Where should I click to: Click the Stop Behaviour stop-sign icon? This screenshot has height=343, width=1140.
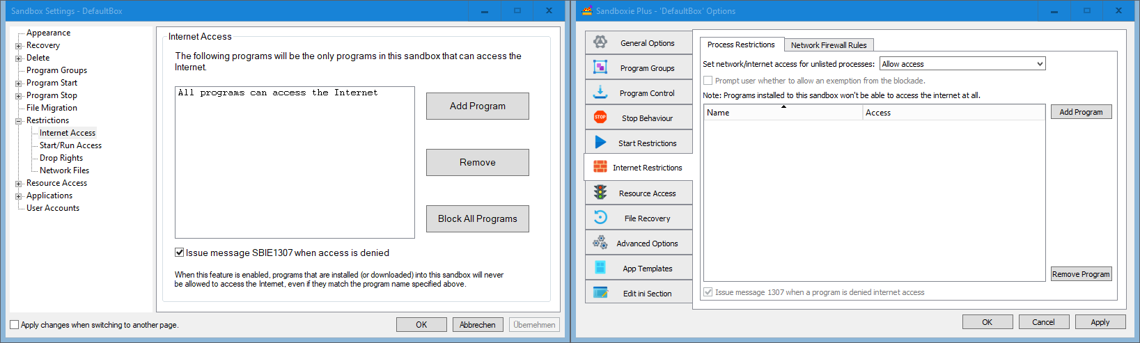click(x=600, y=118)
